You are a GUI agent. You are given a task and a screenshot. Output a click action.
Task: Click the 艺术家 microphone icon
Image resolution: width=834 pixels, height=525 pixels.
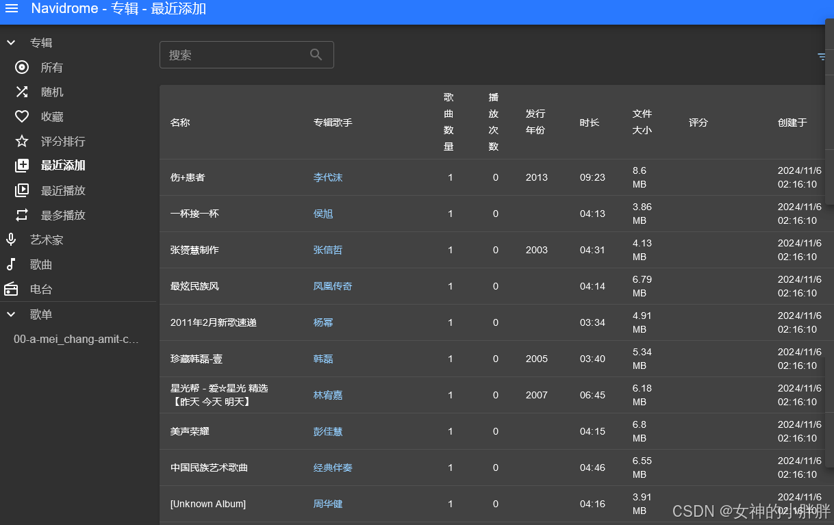pyautogui.click(x=11, y=240)
